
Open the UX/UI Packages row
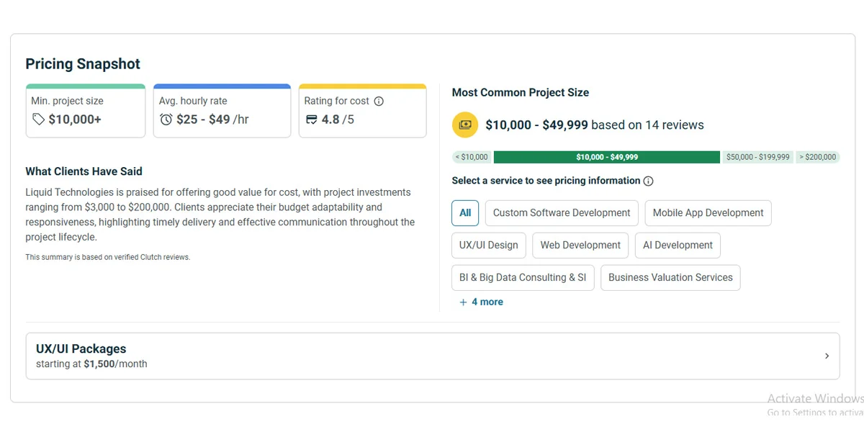(x=432, y=356)
